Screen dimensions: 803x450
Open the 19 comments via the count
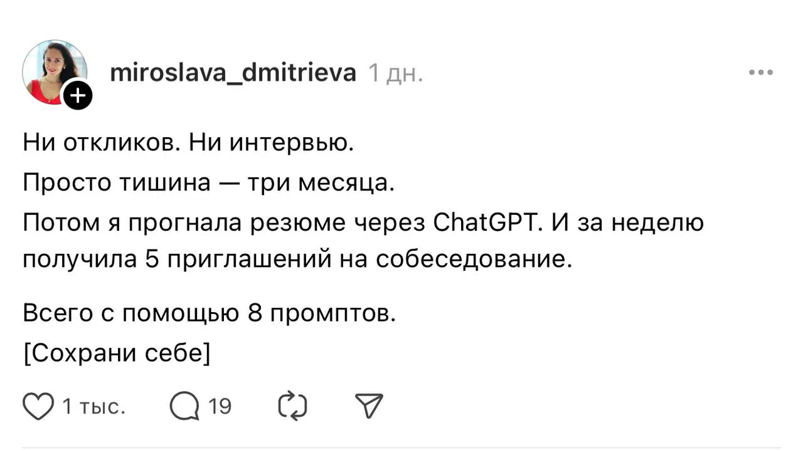coord(220,406)
